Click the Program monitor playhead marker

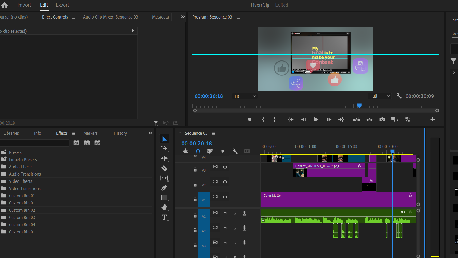(359, 106)
